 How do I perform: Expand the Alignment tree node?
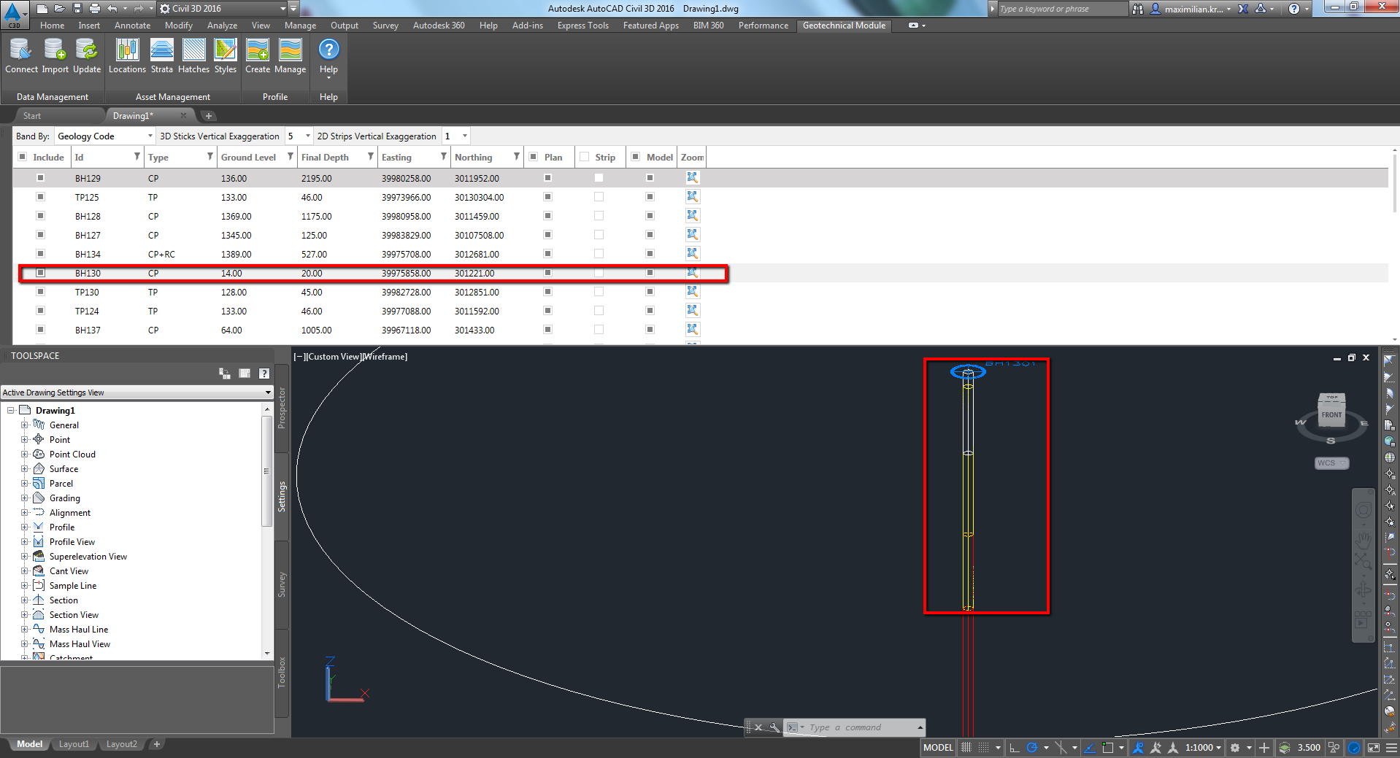point(24,512)
